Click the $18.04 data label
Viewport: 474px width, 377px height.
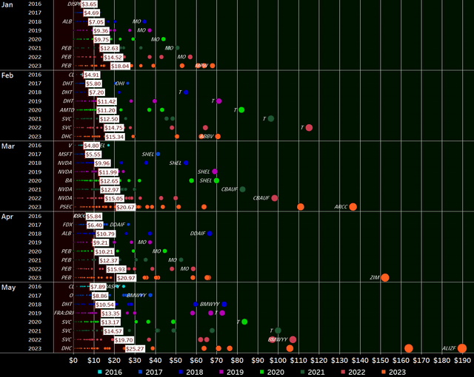coord(120,66)
